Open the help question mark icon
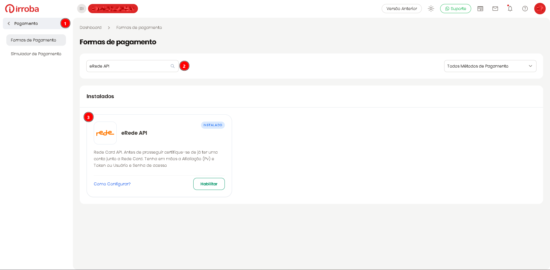The height and width of the screenshot is (270, 550). [x=525, y=9]
